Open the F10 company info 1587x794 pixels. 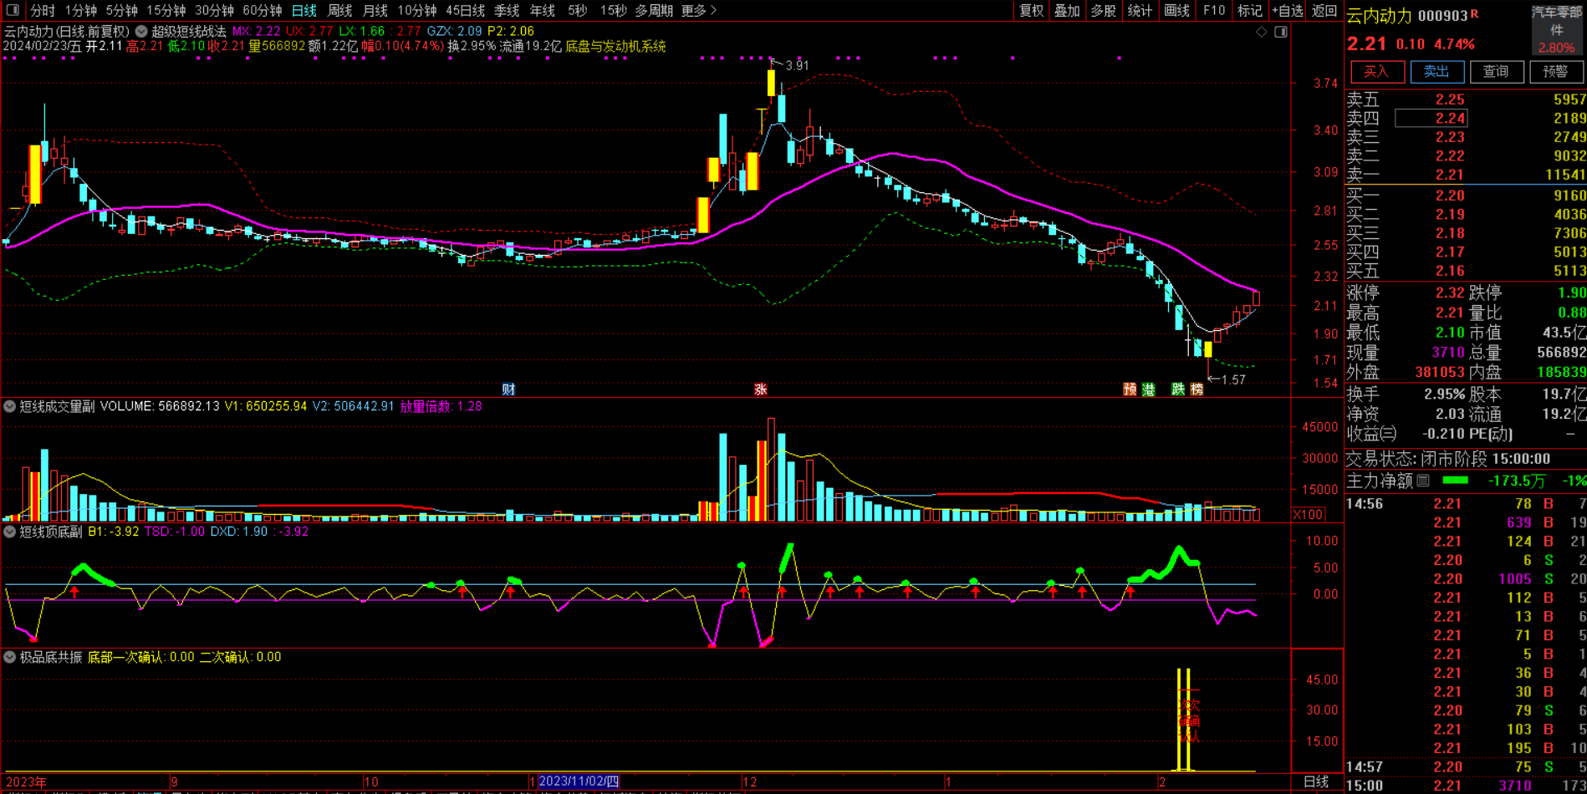1214,10
